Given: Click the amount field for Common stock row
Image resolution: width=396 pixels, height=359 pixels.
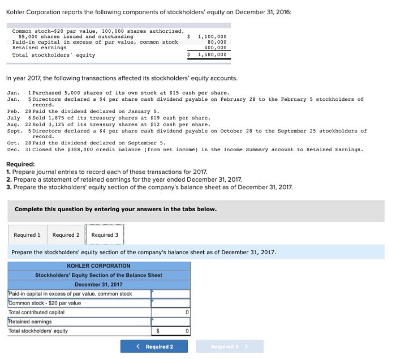Looking at the screenshot, I should coord(171,303).
